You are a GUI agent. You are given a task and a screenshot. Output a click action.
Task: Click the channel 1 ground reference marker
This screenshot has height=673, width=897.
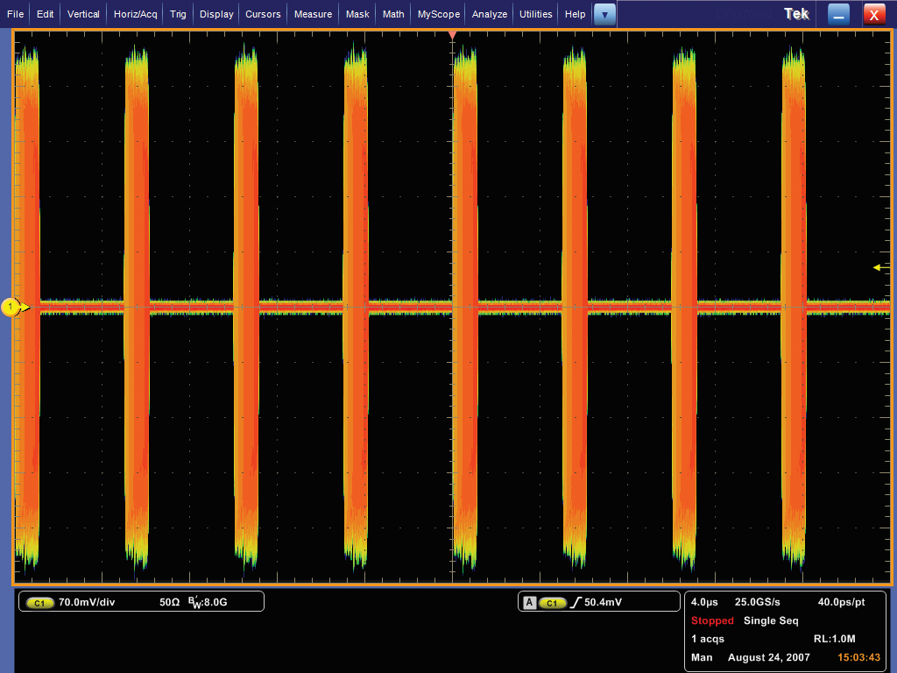pyautogui.click(x=11, y=307)
